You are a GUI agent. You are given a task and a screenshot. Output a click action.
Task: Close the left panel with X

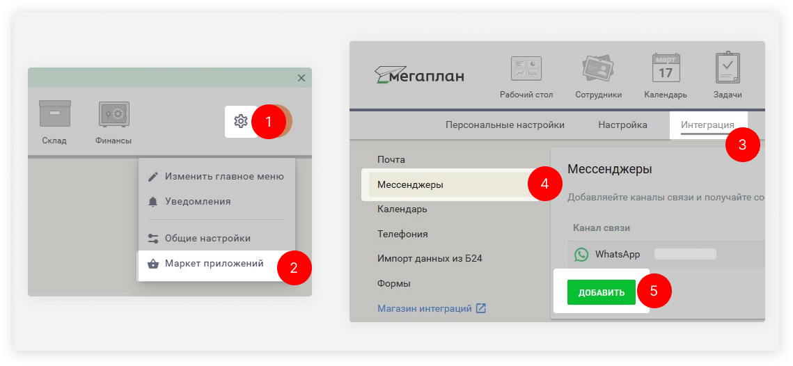coord(301,78)
